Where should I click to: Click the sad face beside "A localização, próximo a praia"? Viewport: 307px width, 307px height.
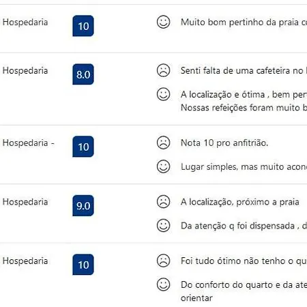163,202
